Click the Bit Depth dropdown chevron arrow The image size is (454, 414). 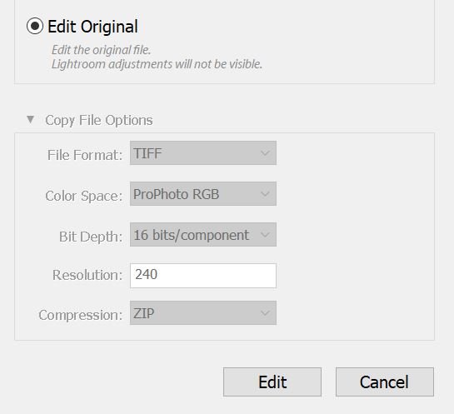pyautogui.click(x=265, y=235)
